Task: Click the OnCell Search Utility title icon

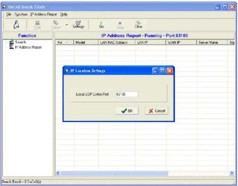Action: pyautogui.click(x=5, y=7)
